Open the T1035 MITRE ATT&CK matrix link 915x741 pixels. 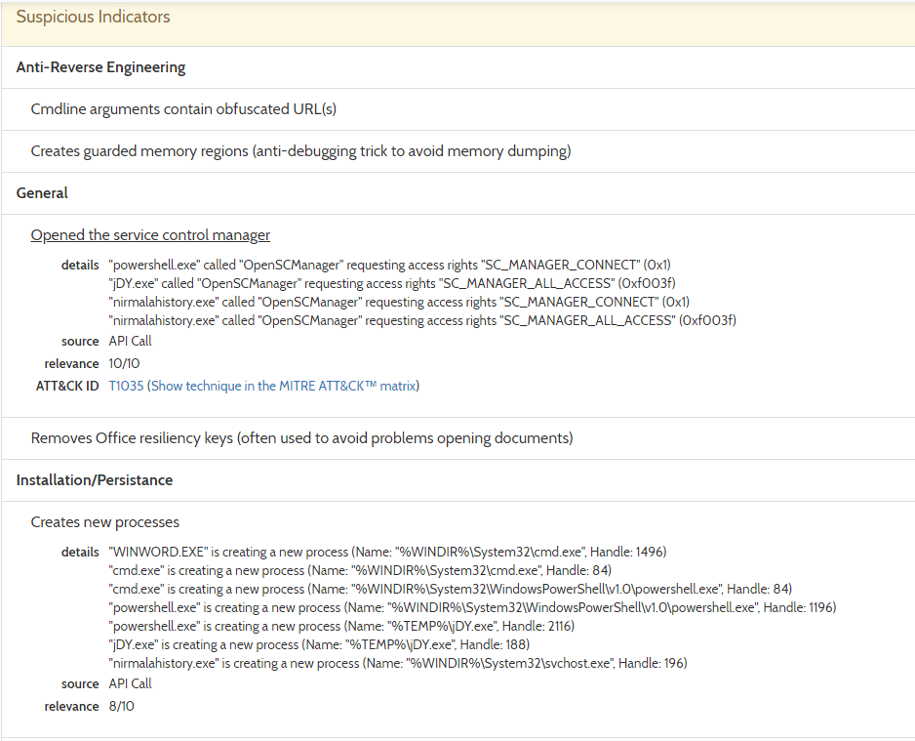coord(263,386)
